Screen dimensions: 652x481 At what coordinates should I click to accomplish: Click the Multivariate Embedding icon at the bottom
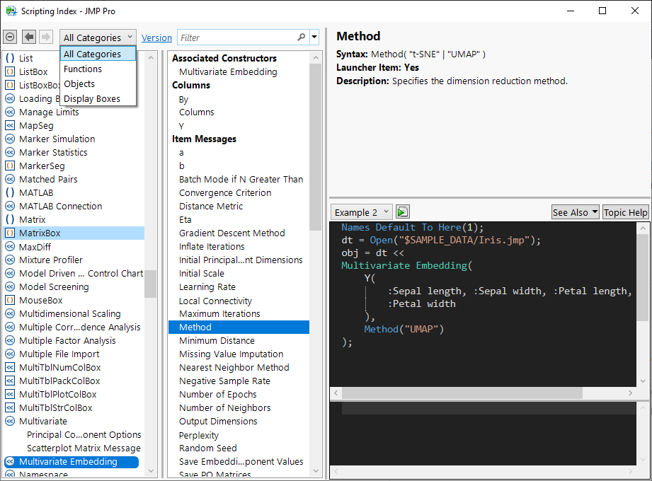tap(10, 462)
